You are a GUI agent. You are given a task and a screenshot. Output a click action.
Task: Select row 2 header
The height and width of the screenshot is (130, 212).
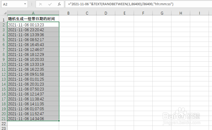click(x=4, y=25)
